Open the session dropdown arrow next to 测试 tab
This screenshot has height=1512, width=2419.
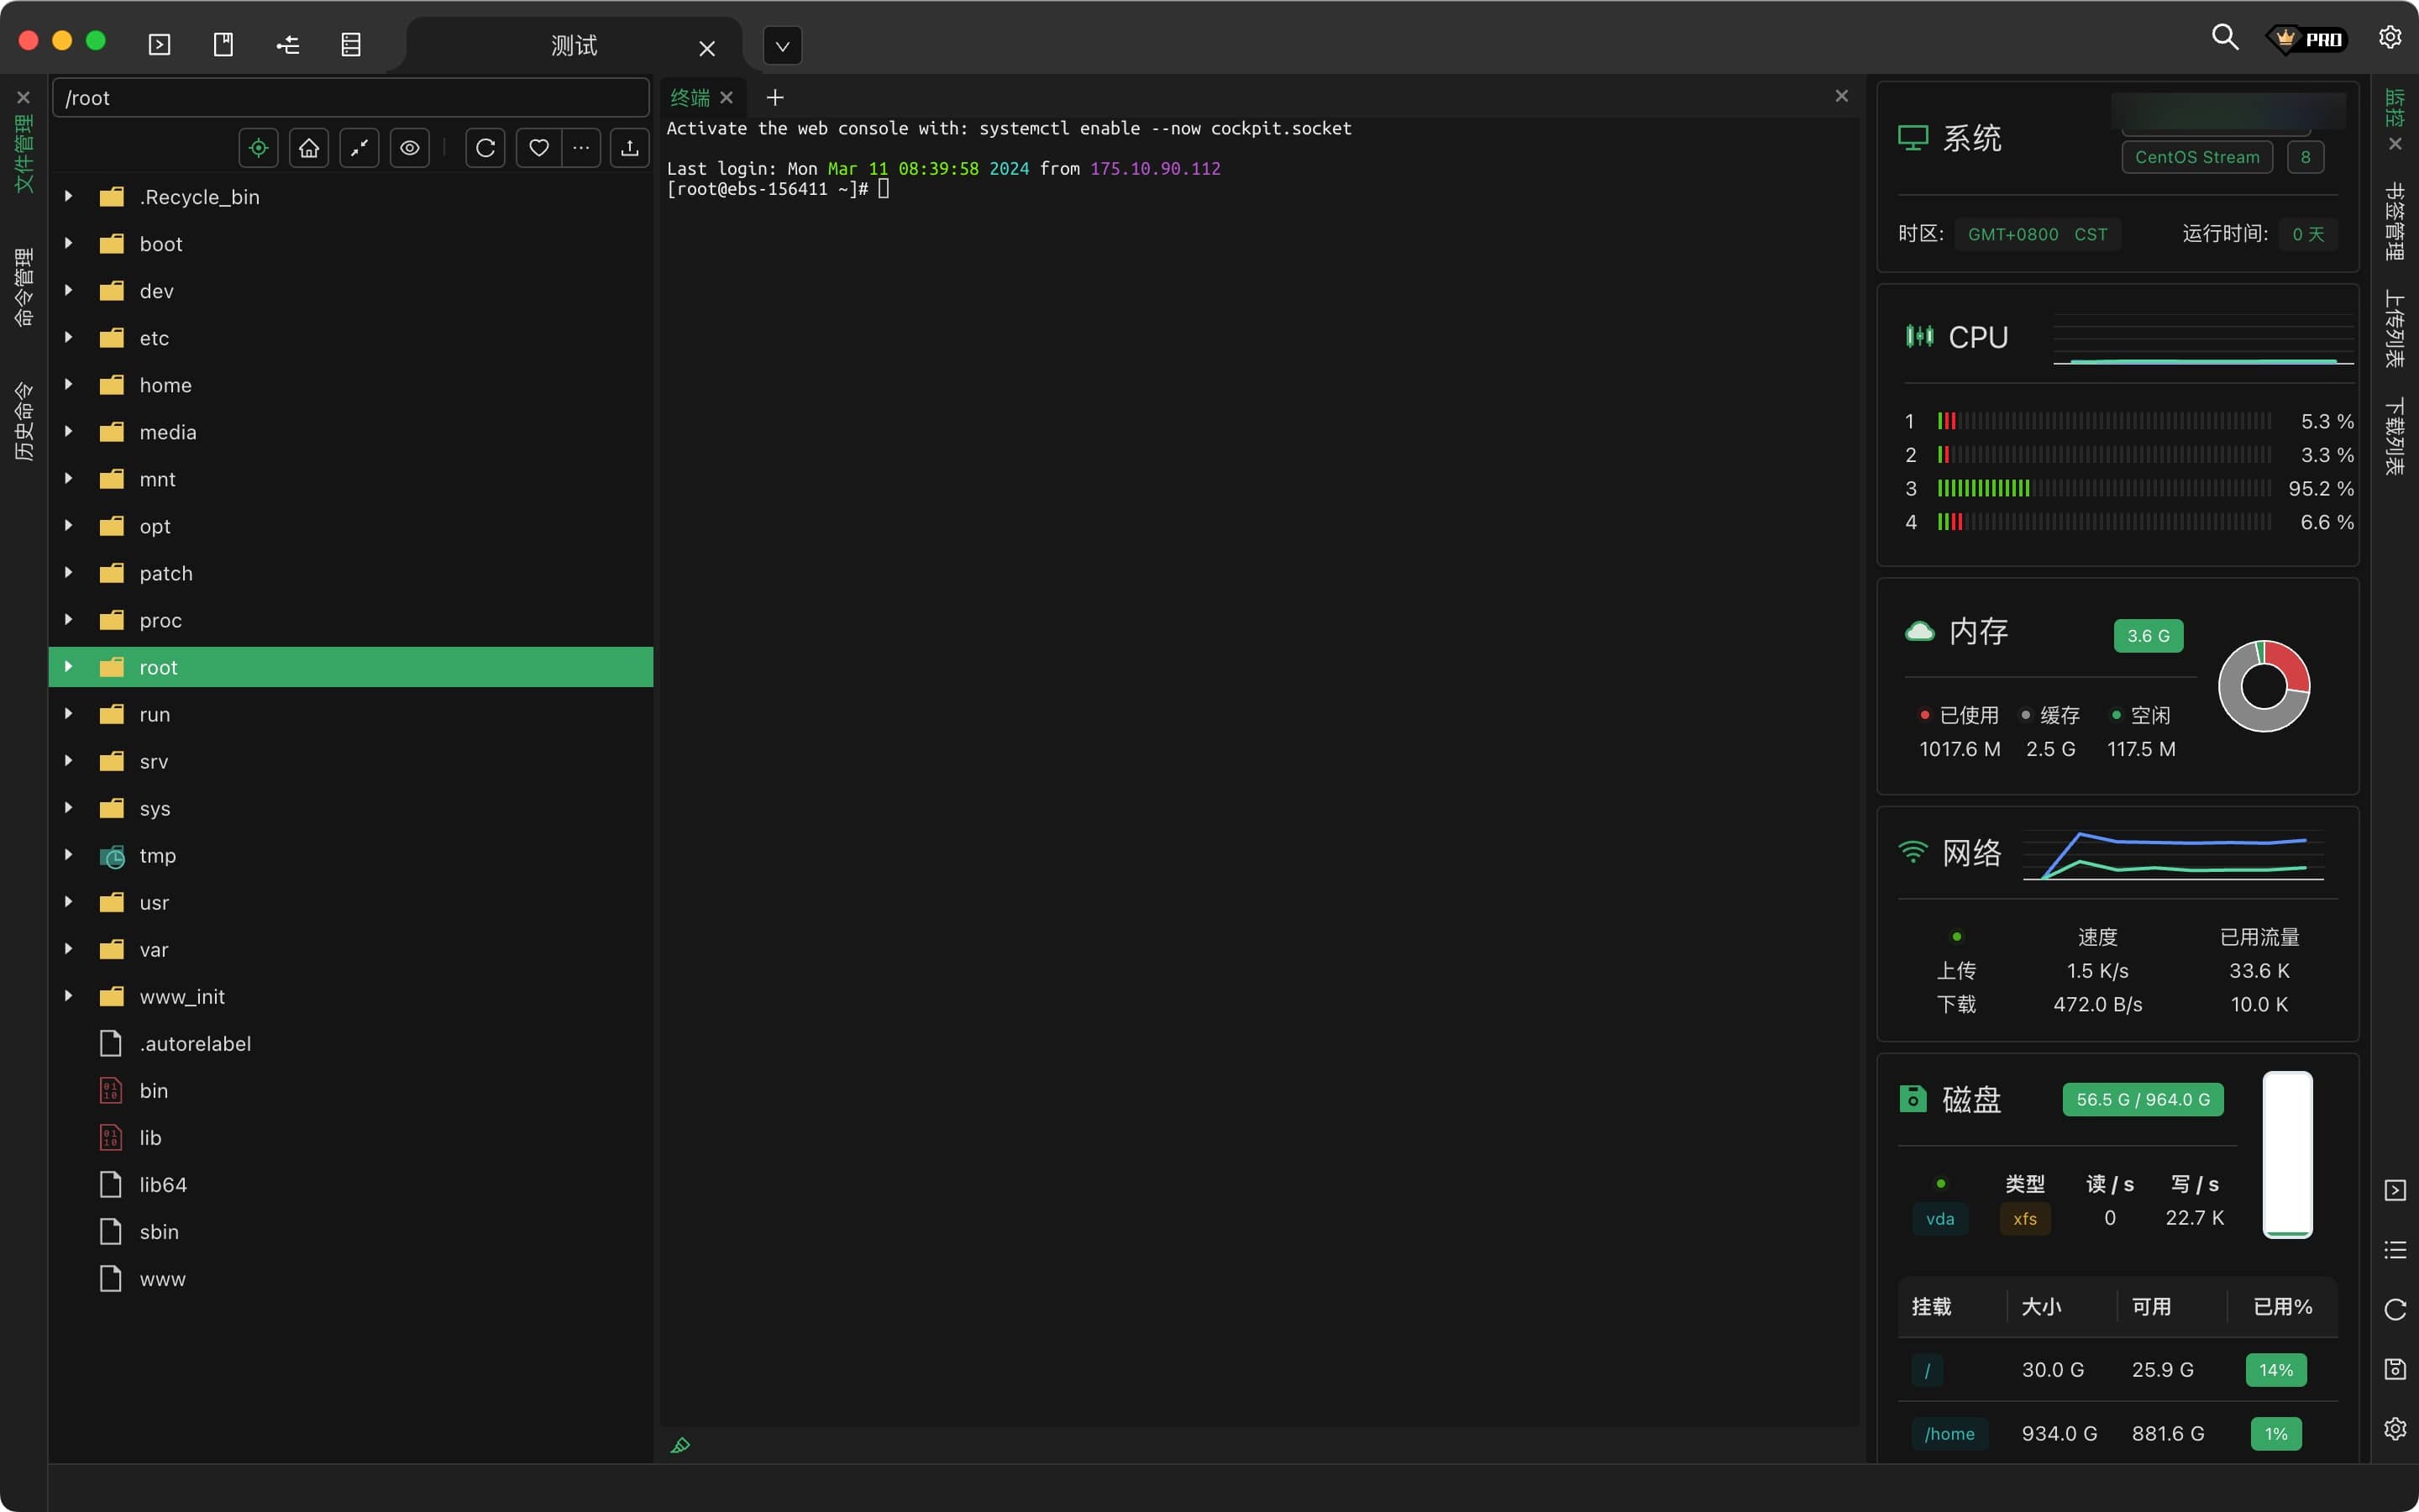(x=783, y=46)
